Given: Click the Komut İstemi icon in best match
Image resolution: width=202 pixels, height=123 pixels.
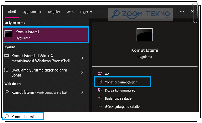Looking at the screenshot, I should [8, 34].
